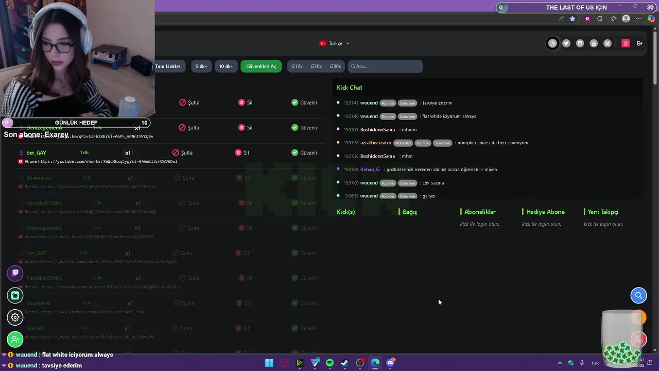
Task: Open the YouTube icon in the header
Action: click(594, 43)
